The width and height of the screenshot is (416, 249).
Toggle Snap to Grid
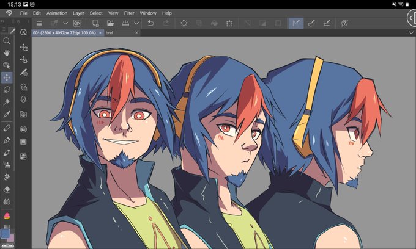click(x=327, y=23)
